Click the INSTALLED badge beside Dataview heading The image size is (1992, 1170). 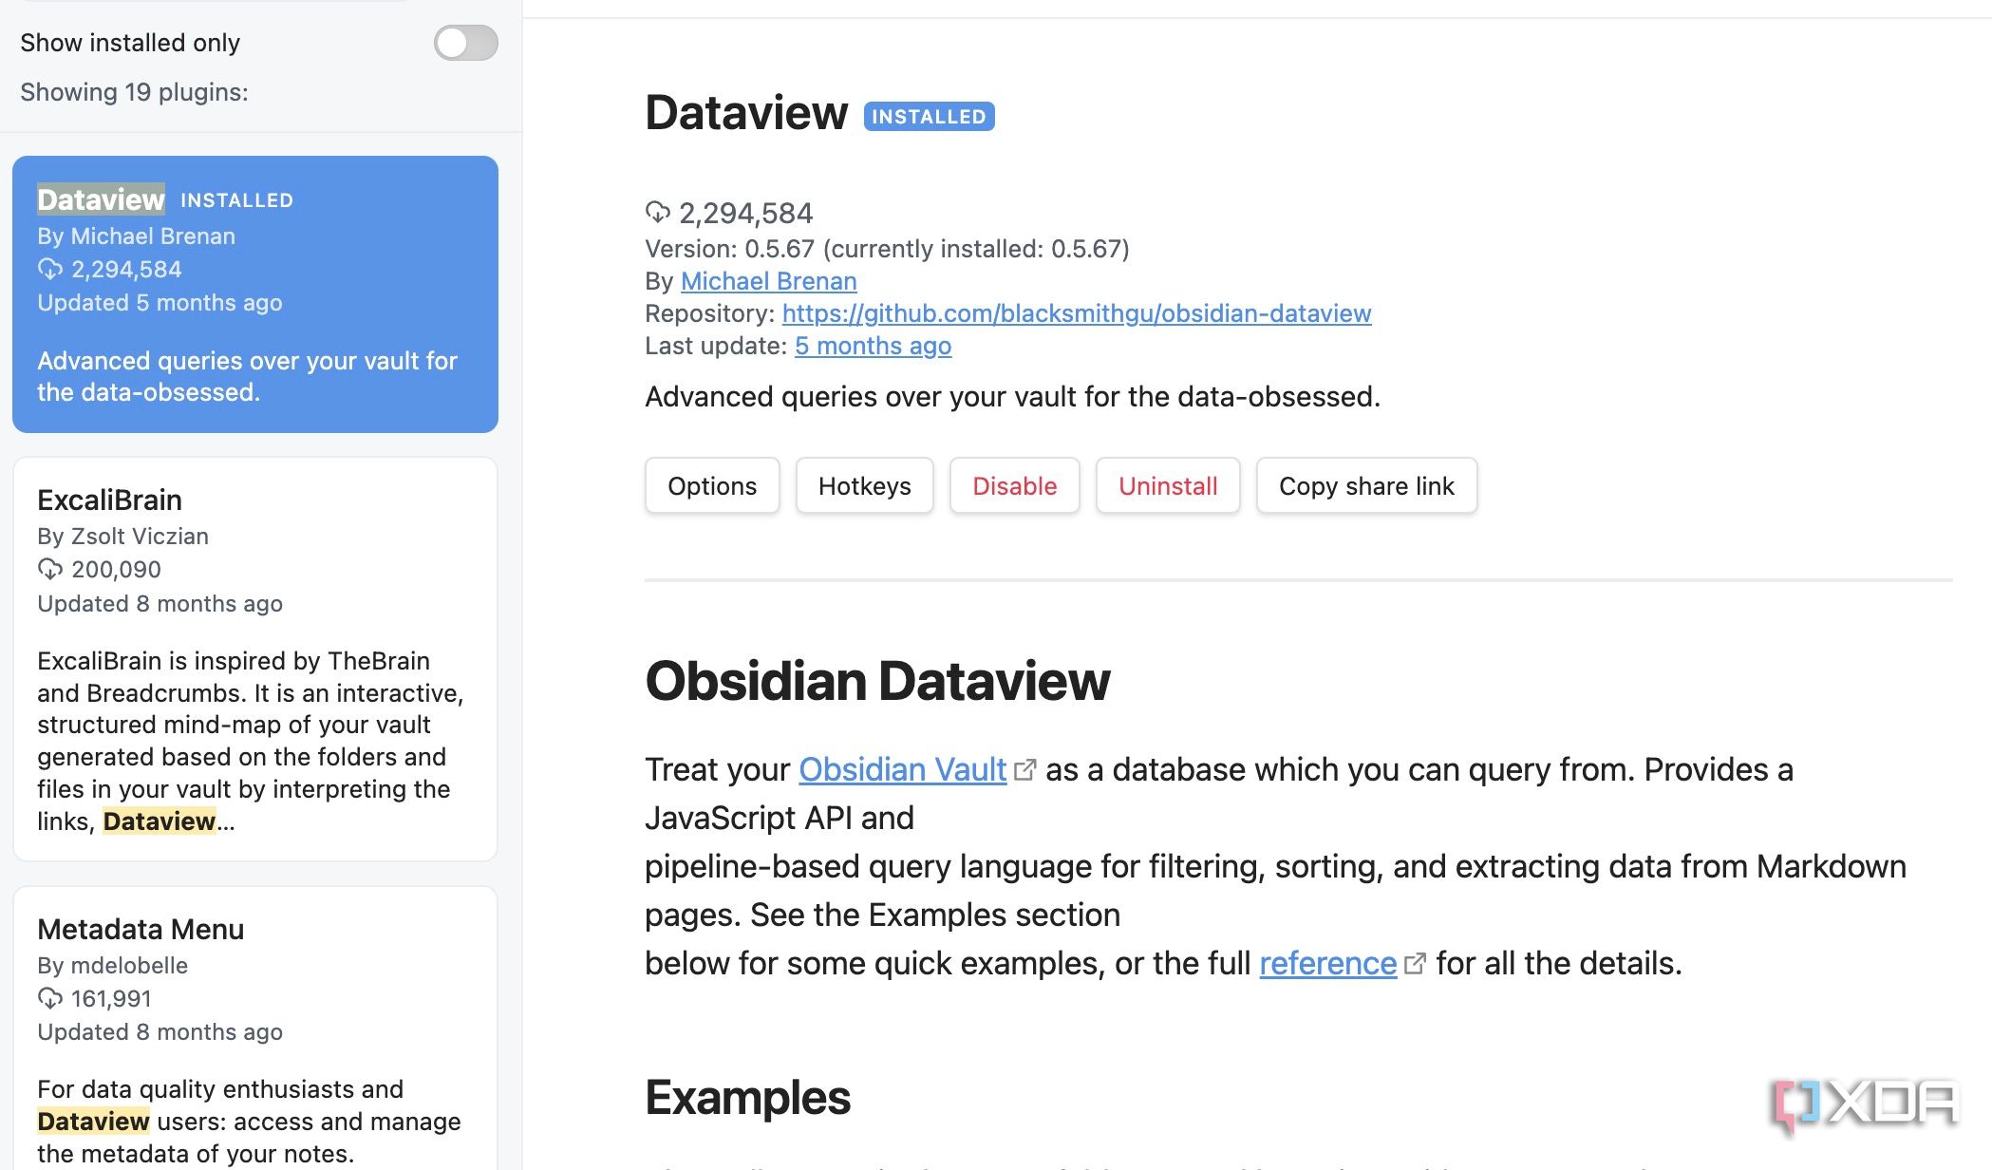[x=928, y=116]
